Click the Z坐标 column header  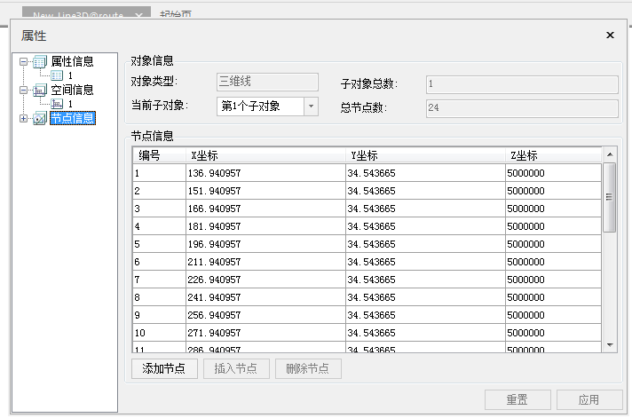coord(552,155)
